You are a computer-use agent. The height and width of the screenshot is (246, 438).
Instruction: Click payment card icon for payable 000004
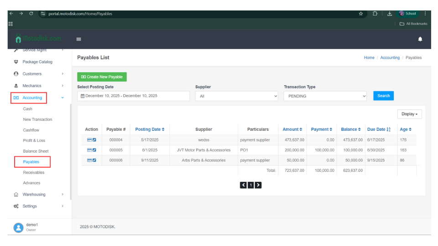point(89,140)
